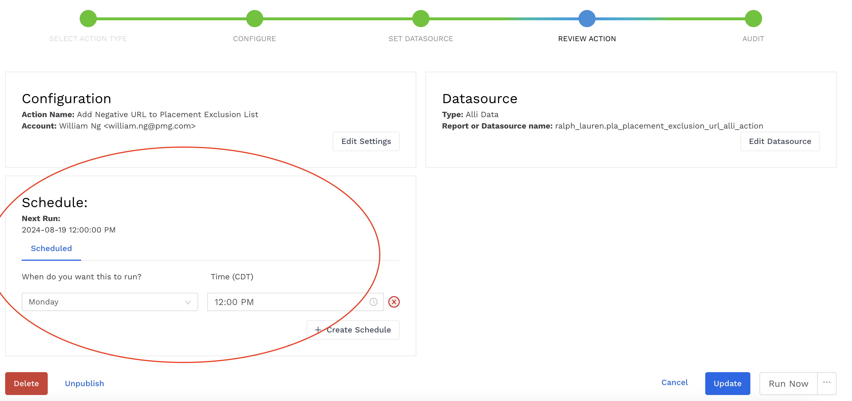852x401 pixels.
Task: Click the clock icon in time field
Action: tap(373, 302)
